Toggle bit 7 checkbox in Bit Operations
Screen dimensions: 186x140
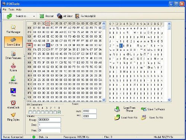tap(30, 112)
